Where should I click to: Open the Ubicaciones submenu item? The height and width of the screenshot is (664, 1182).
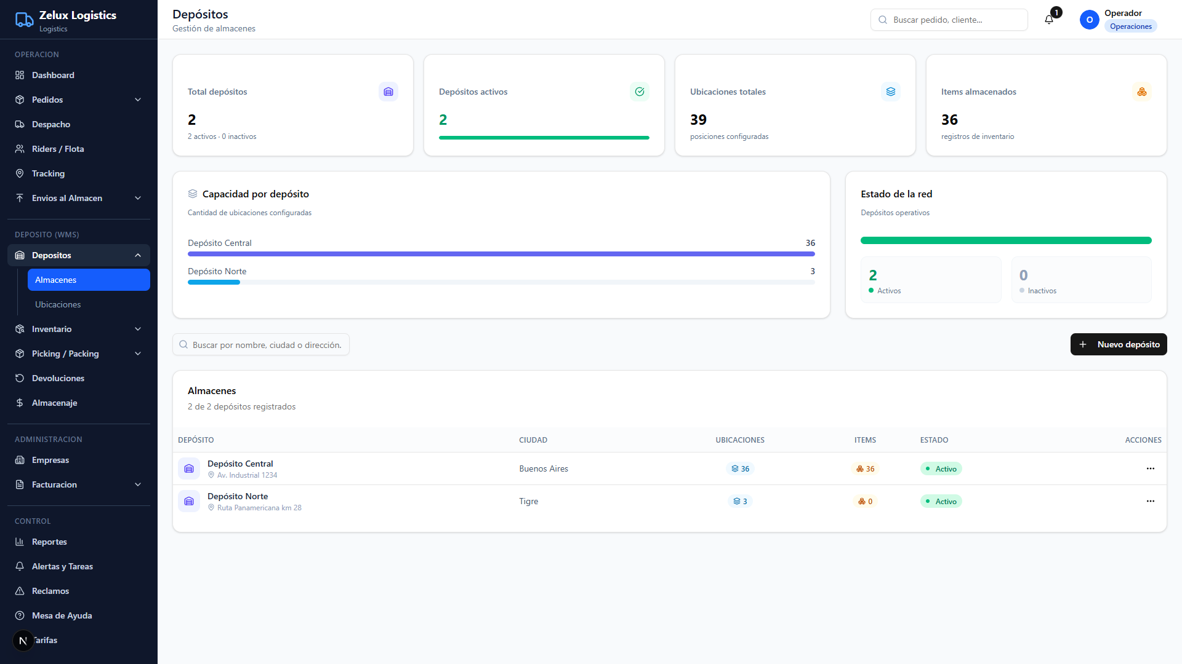[89, 304]
